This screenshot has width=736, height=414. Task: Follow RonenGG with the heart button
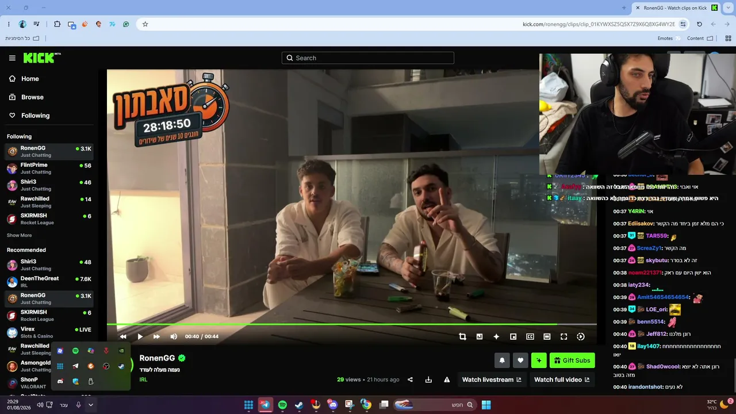coord(520,361)
